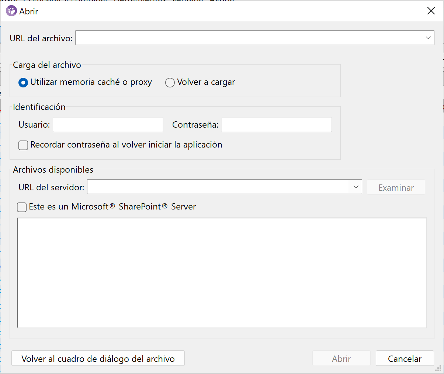
Task: Tick the Microsoft SharePoint Server checkbox
Action: [x=22, y=207]
